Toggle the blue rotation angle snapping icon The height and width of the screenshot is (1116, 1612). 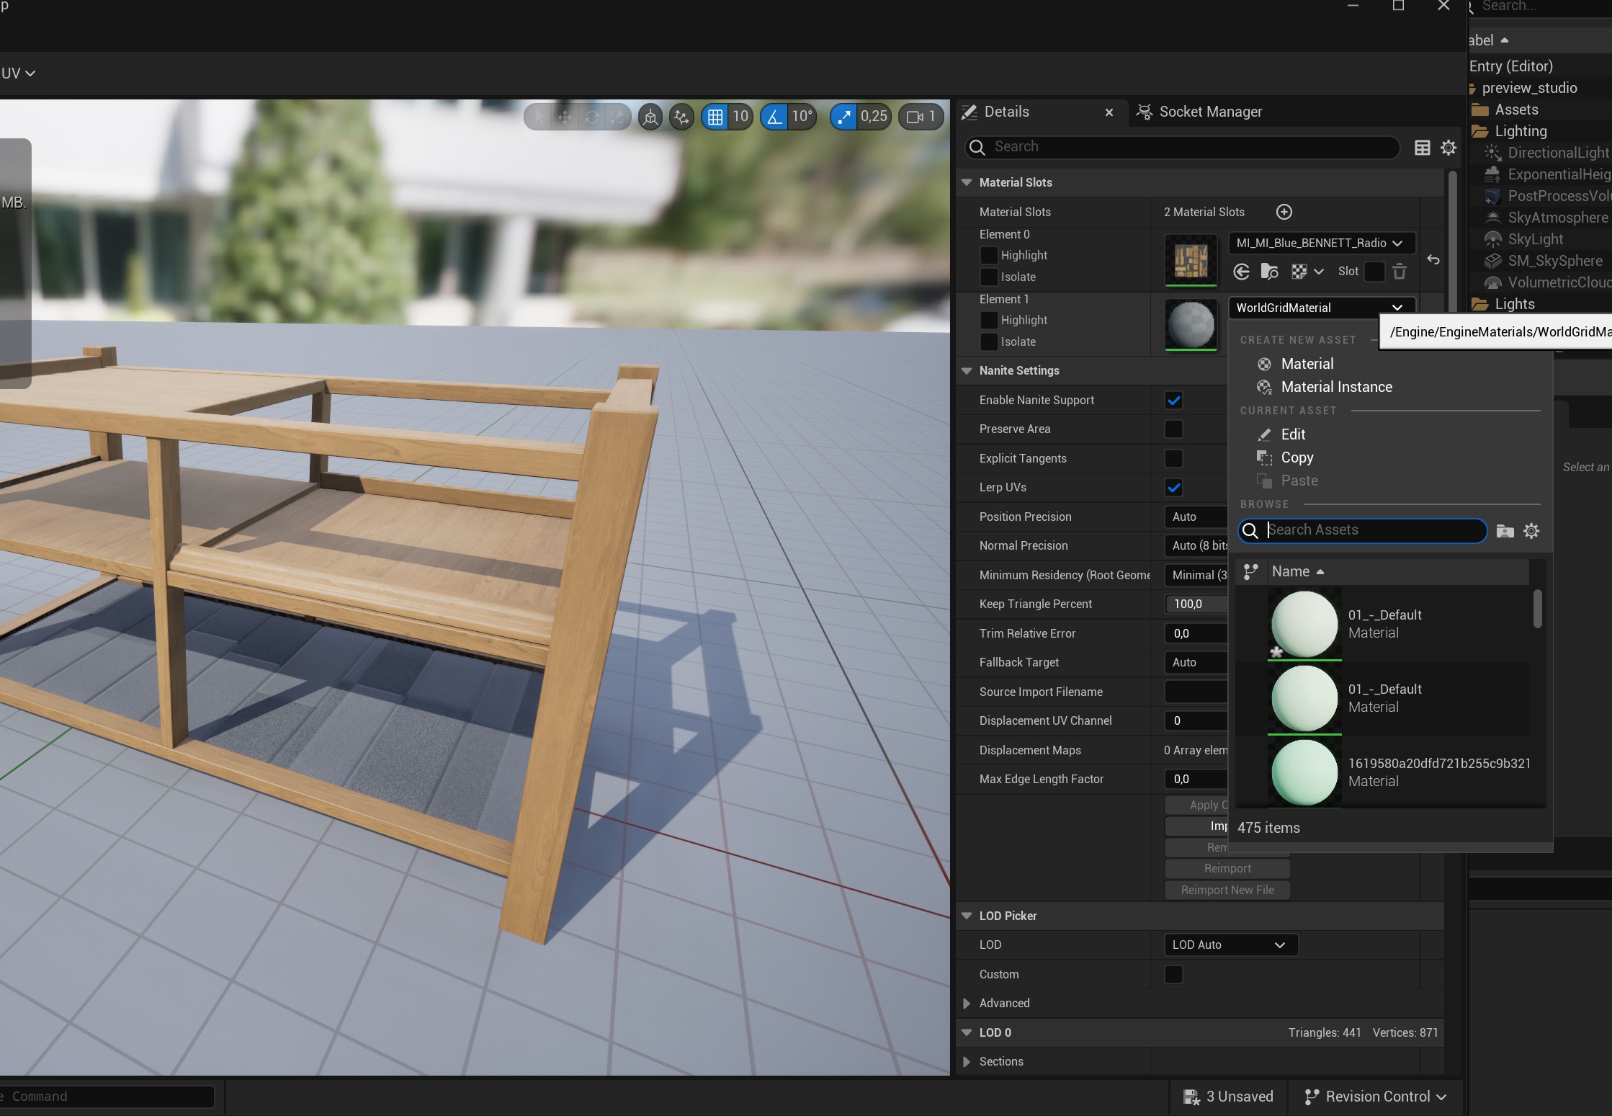(774, 117)
